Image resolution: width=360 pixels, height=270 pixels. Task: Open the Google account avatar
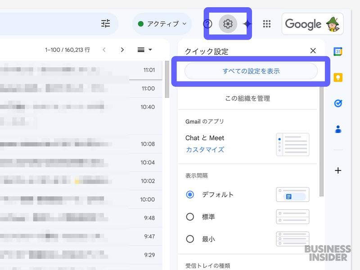(x=333, y=24)
